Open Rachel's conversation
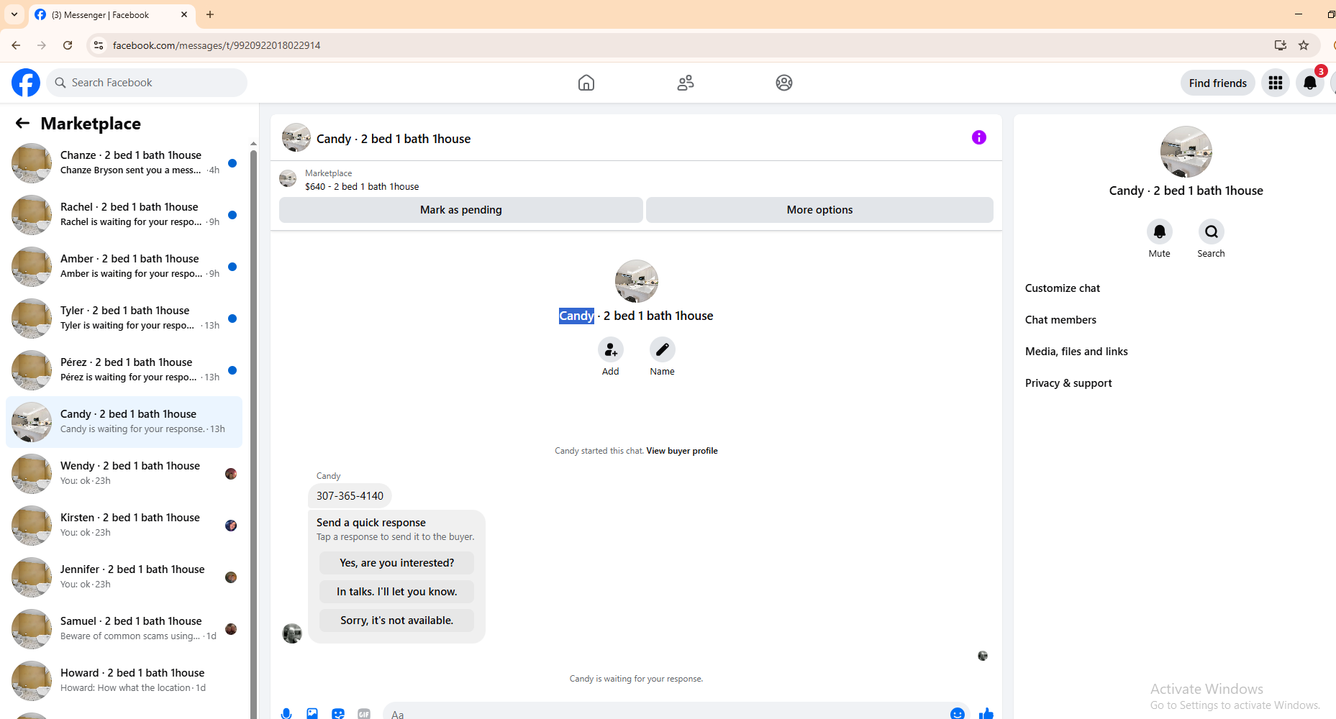This screenshot has width=1336, height=719. click(x=124, y=215)
